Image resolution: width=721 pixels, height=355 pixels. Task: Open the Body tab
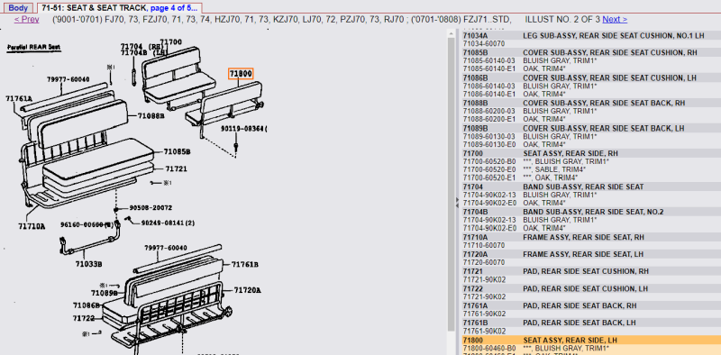(x=18, y=8)
